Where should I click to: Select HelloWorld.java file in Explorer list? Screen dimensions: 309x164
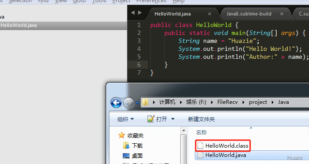pos(226,155)
